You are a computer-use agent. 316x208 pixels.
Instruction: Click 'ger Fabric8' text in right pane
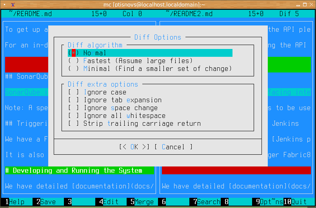(289, 155)
